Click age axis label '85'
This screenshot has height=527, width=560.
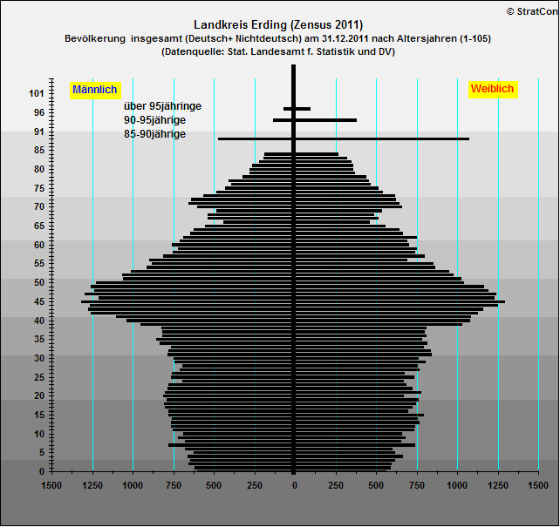pos(39,150)
